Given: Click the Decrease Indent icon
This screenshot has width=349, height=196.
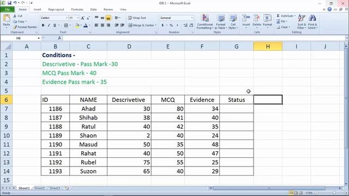Looking at the screenshot, I should point(116,26).
